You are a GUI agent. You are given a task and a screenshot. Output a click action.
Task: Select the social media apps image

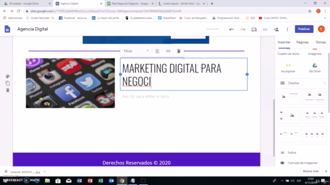pos(70,83)
